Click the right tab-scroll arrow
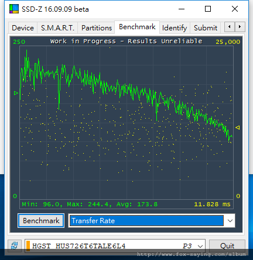253x260 pixels. [240, 27]
